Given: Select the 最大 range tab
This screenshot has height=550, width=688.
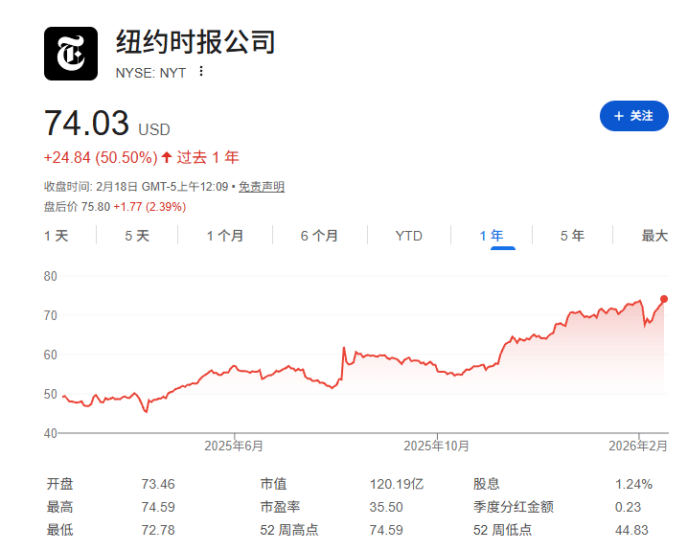Looking at the screenshot, I should coord(654,236).
